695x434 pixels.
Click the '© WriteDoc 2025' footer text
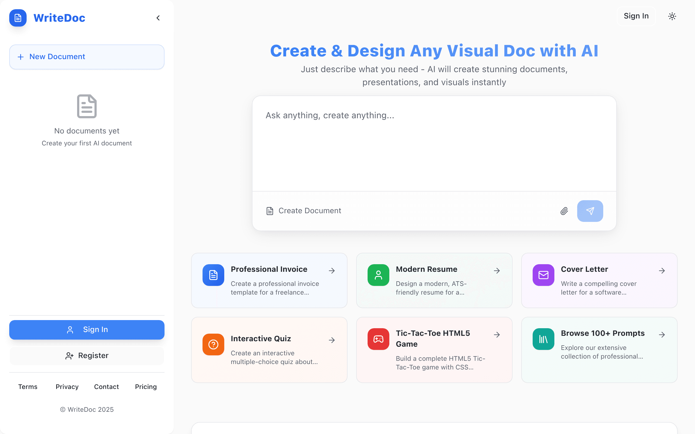(87, 410)
